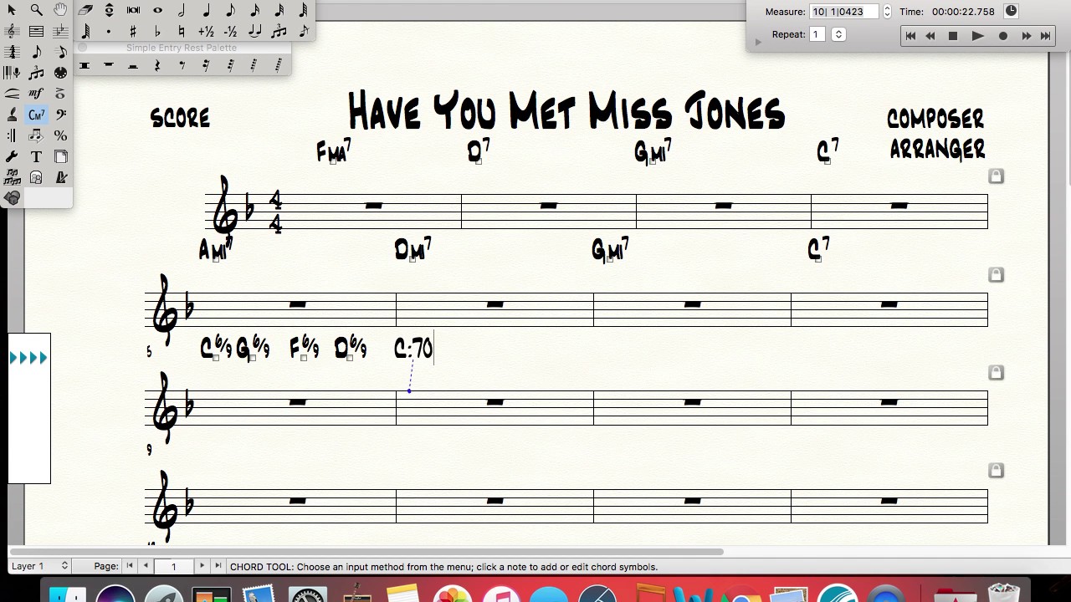Start playback with the Play button
This screenshot has width=1071, height=602.
coord(977,36)
